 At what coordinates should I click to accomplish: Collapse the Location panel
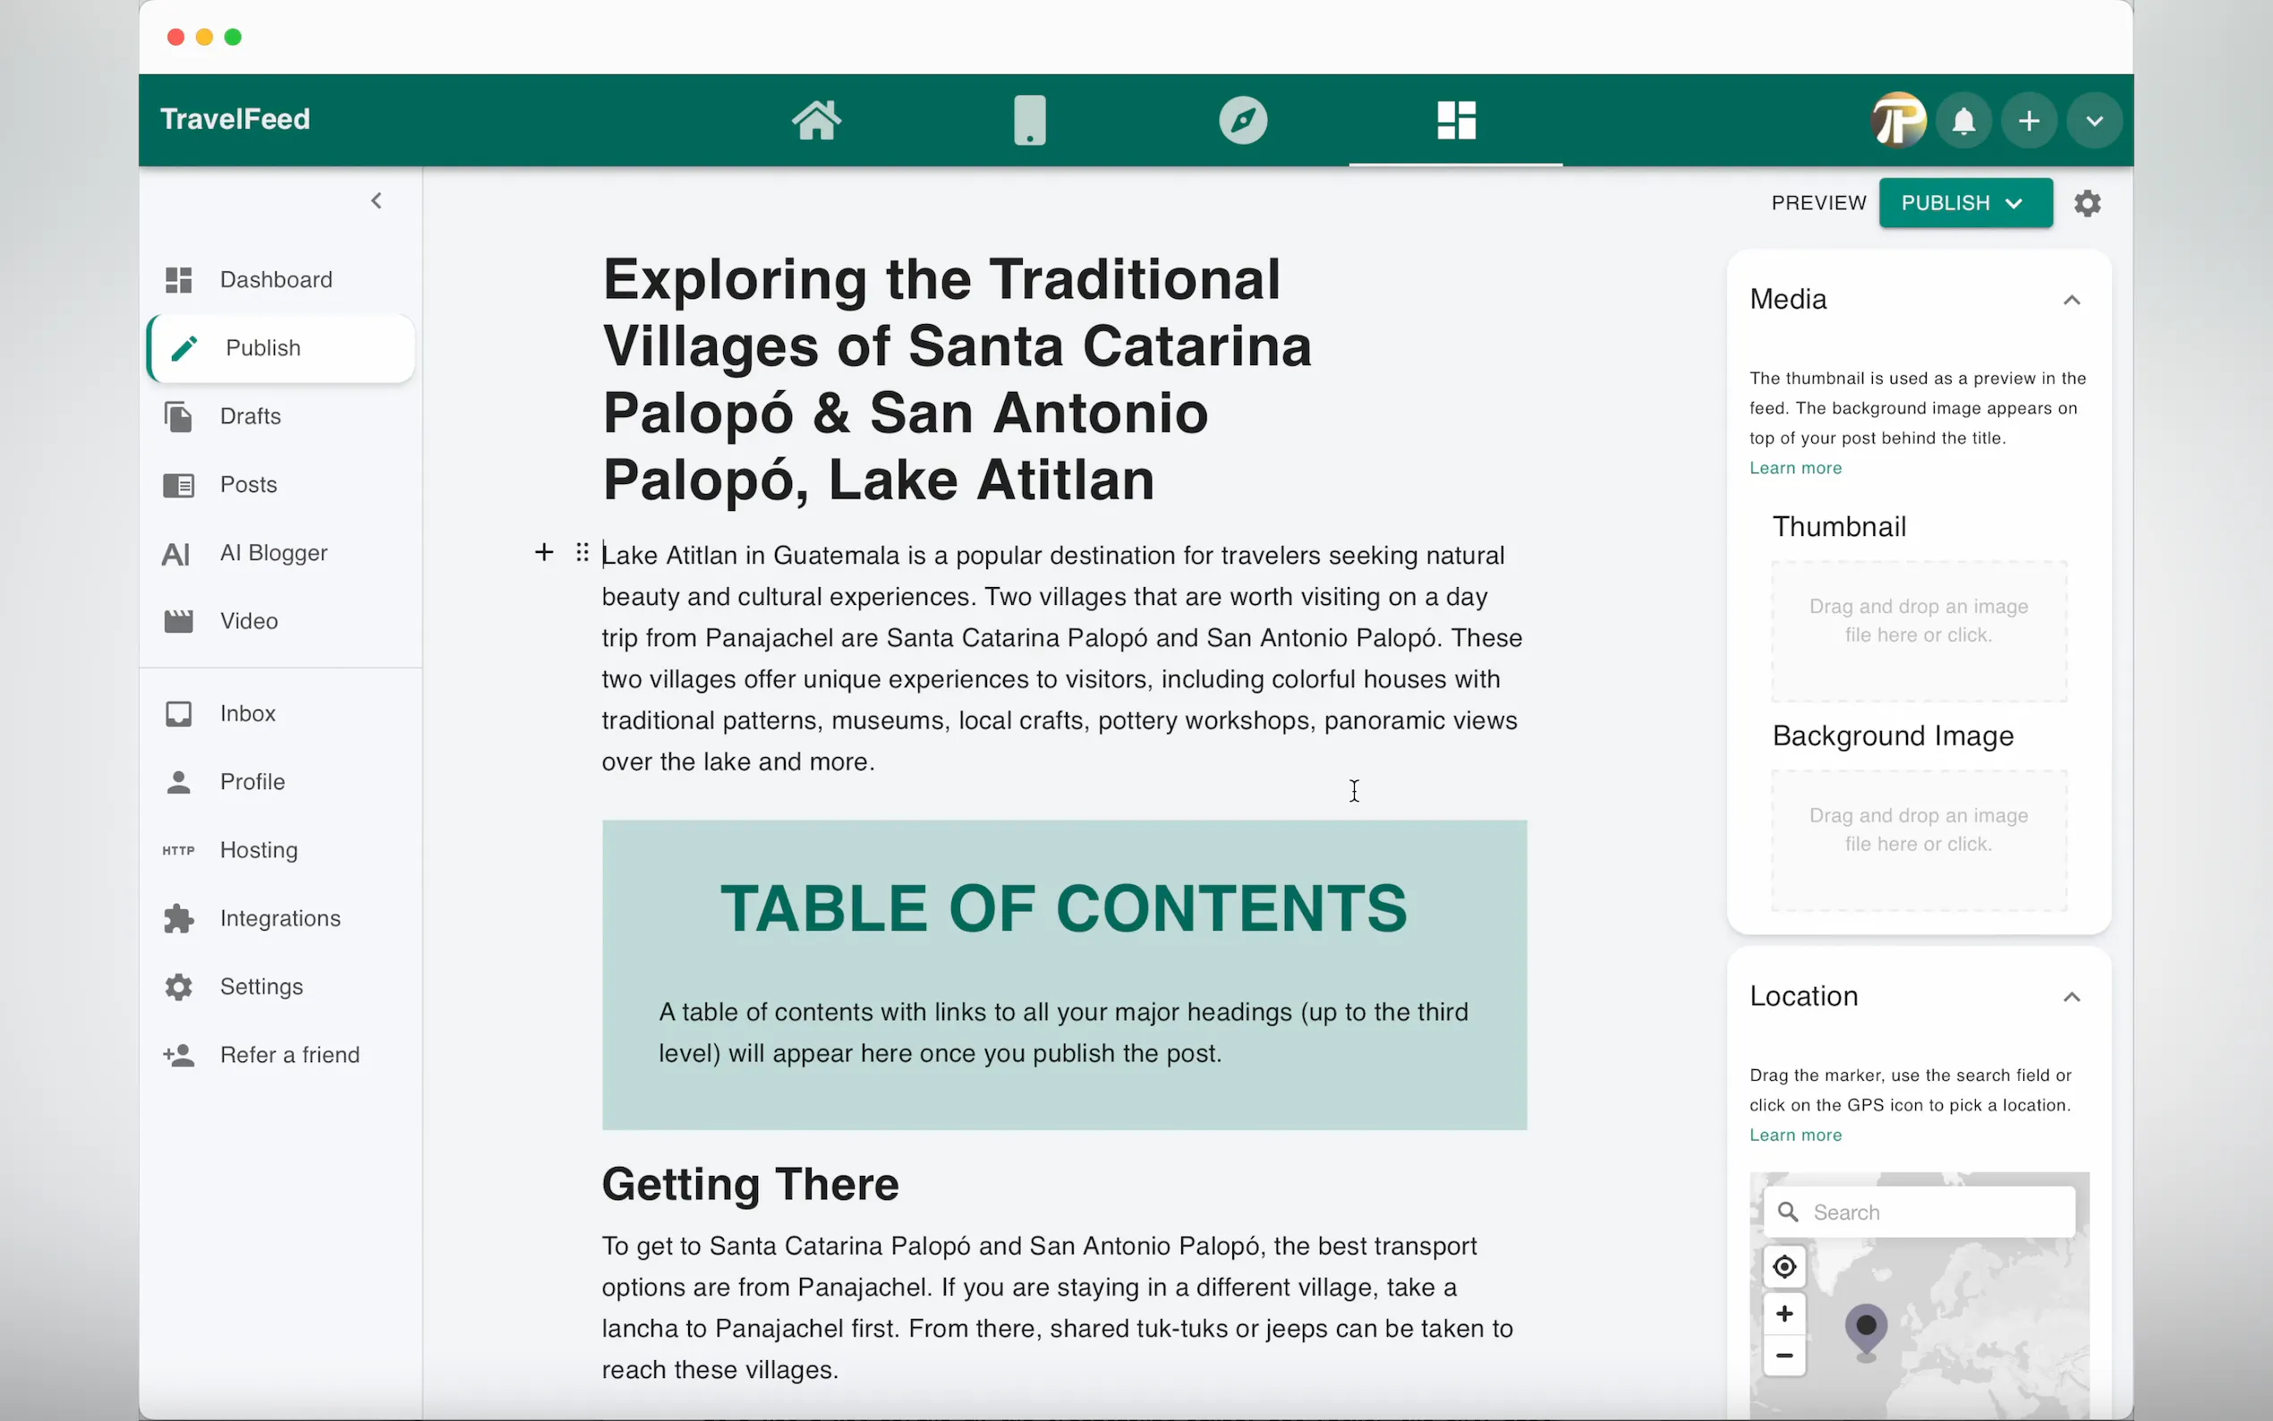[2073, 996]
